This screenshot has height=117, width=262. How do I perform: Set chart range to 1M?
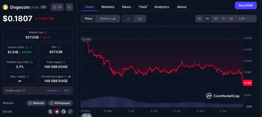215,19
